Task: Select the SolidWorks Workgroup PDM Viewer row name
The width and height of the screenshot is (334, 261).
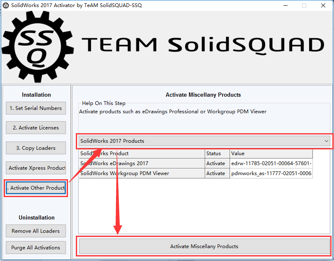Action: (x=142, y=173)
